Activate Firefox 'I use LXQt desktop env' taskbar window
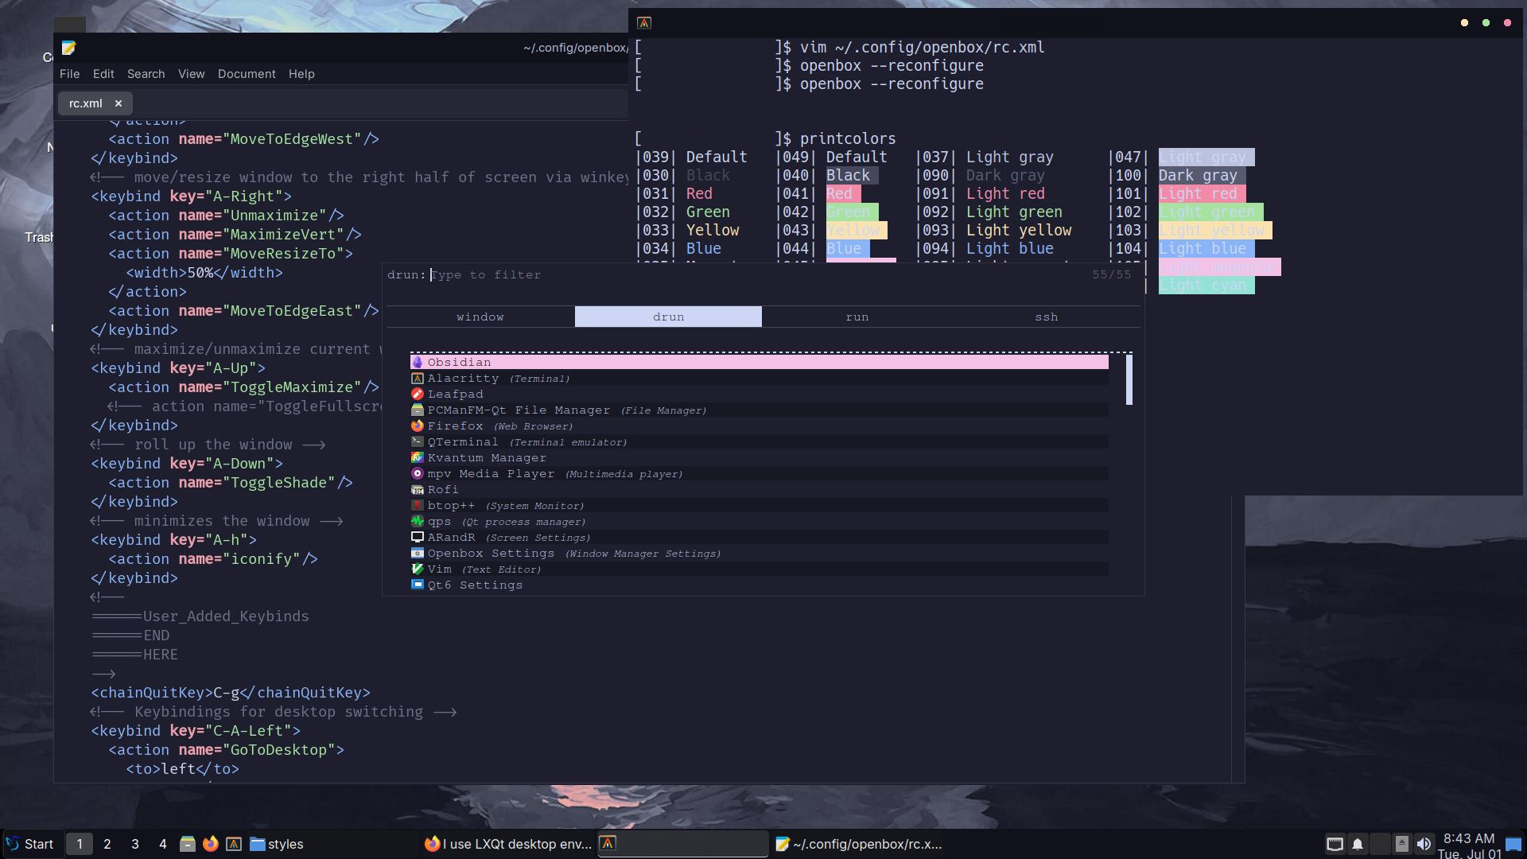The width and height of the screenshot is (1527, 859). coord(507,844)
